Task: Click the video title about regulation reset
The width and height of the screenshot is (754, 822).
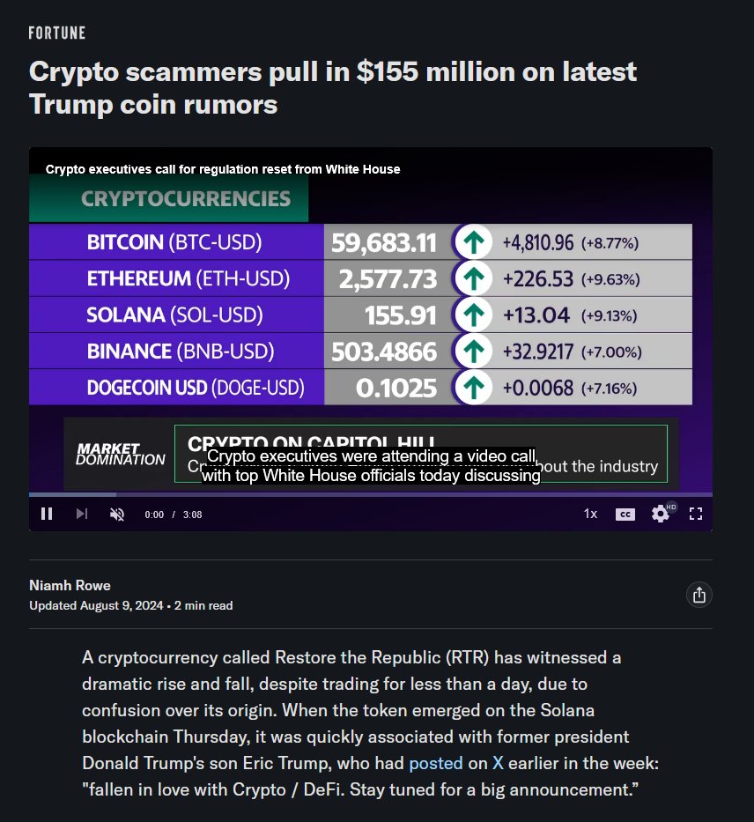Action: click(223, 169)
